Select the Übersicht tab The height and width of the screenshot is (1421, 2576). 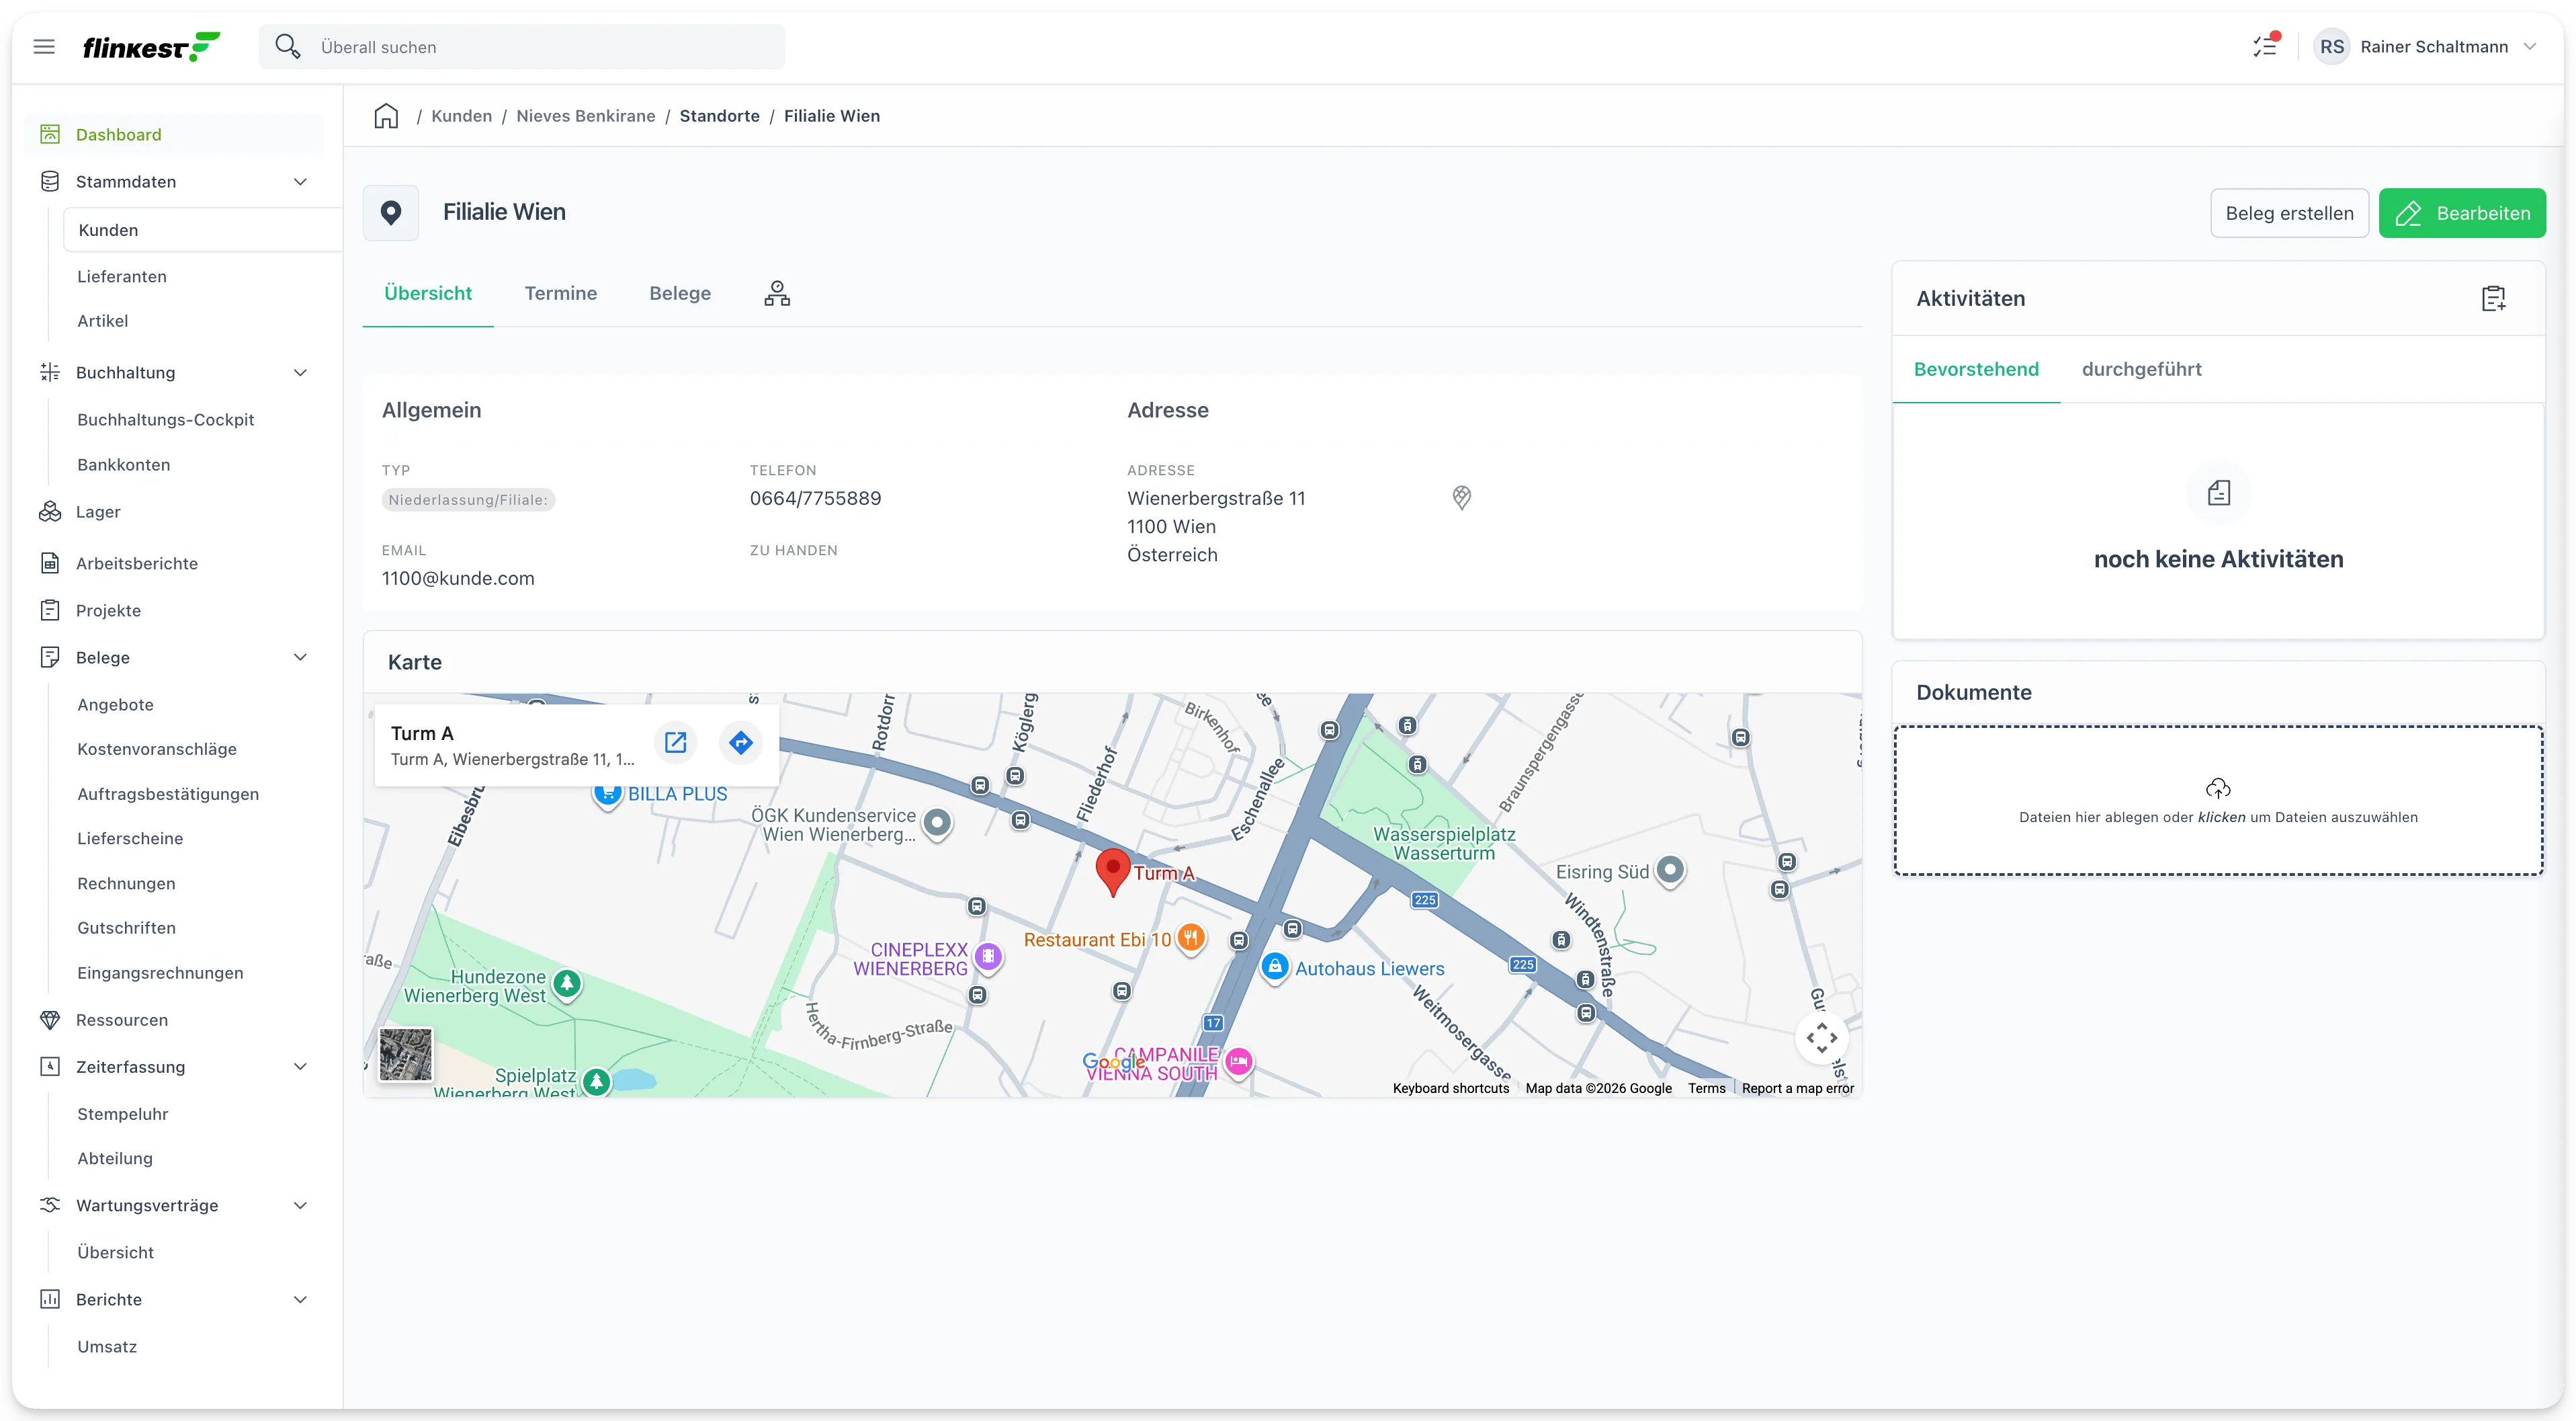click(x=428, y=293)
